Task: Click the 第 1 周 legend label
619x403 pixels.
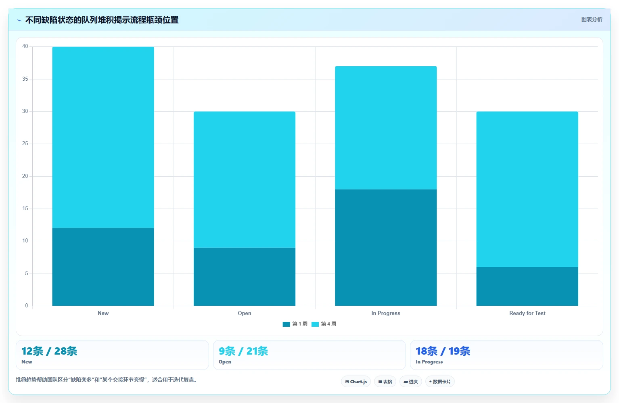Action: pyautogui.click(x=300, y=324)
